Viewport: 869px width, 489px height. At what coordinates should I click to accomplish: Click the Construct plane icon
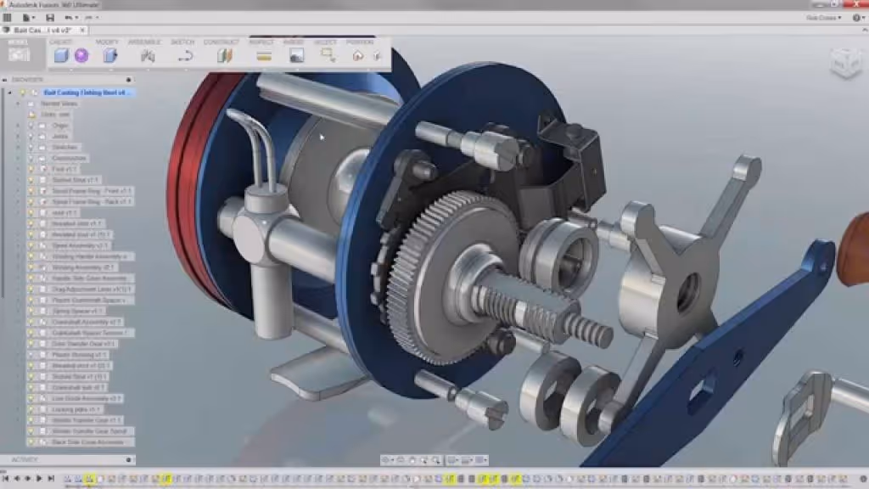(x=226, y=57)
